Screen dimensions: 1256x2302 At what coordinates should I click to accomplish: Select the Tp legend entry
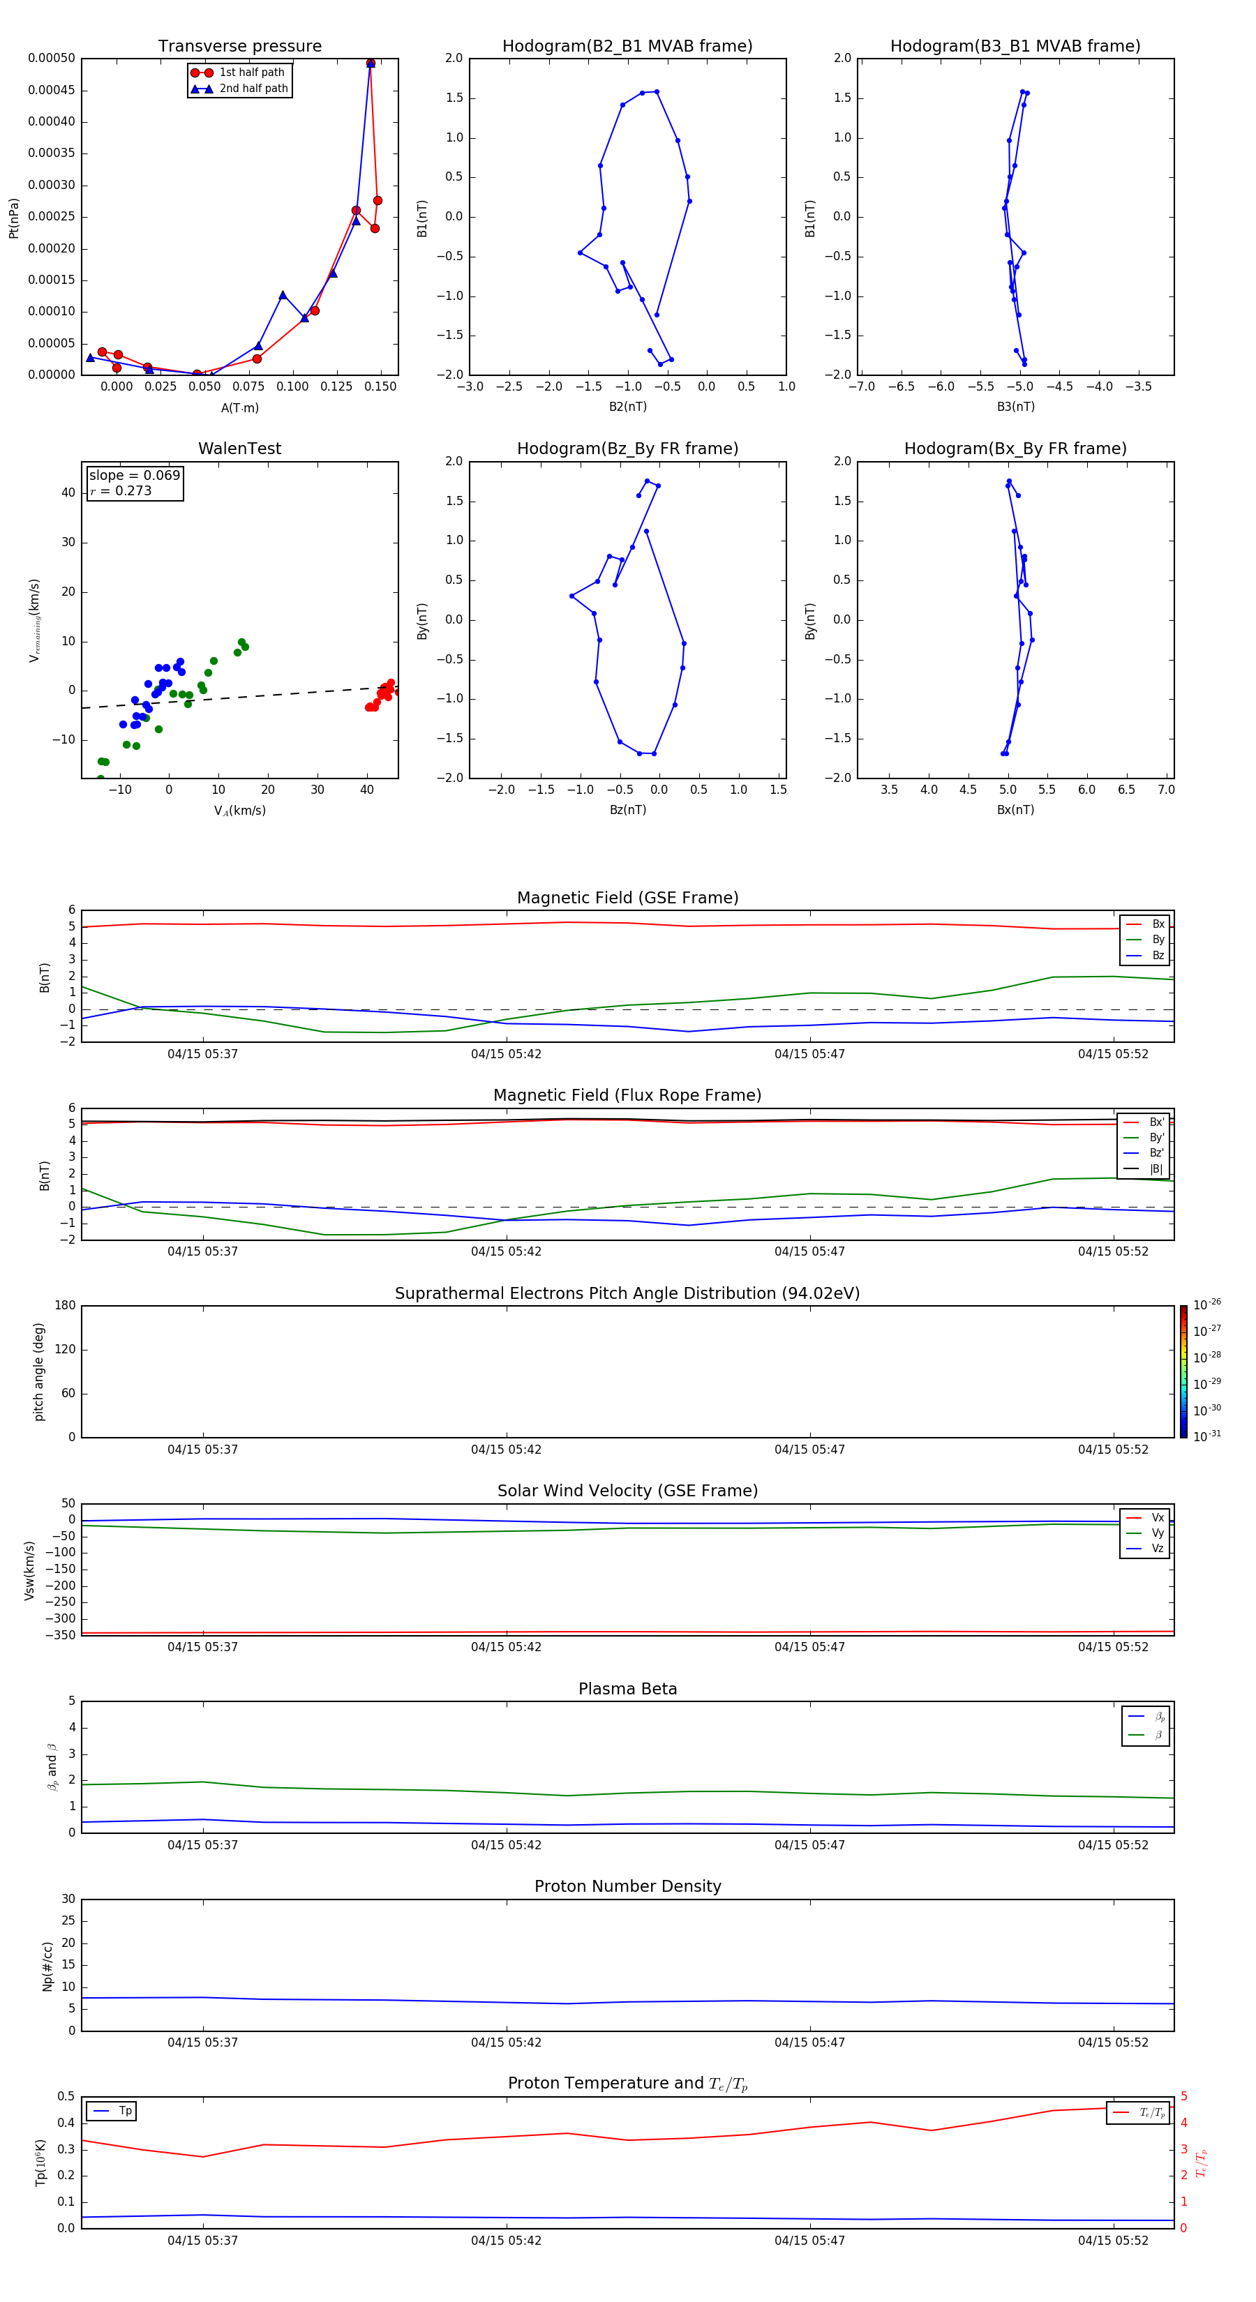coord(112,2111)
